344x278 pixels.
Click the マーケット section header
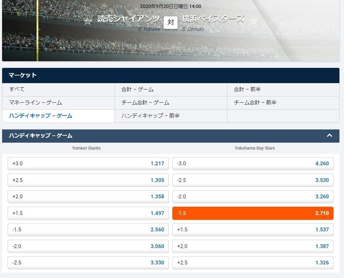click(171, 75)
